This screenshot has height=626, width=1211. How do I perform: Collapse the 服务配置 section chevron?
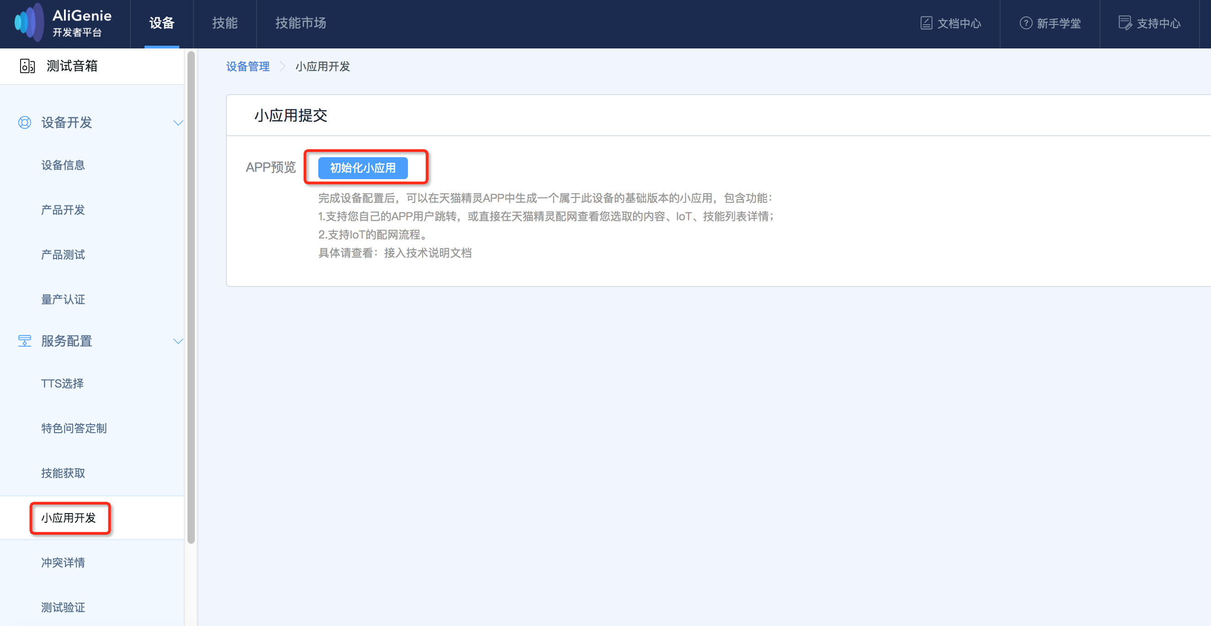pos(178,341)
